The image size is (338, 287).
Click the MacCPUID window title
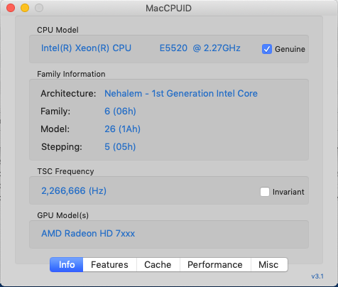(168, 9)
